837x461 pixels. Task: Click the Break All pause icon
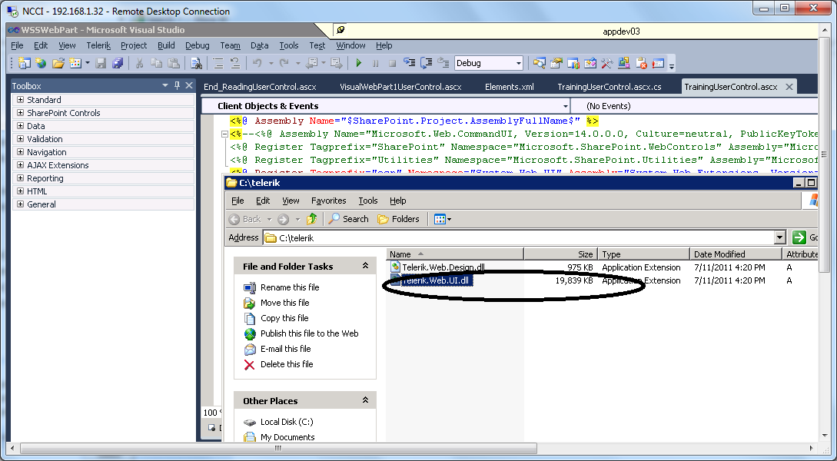[375, 63]
